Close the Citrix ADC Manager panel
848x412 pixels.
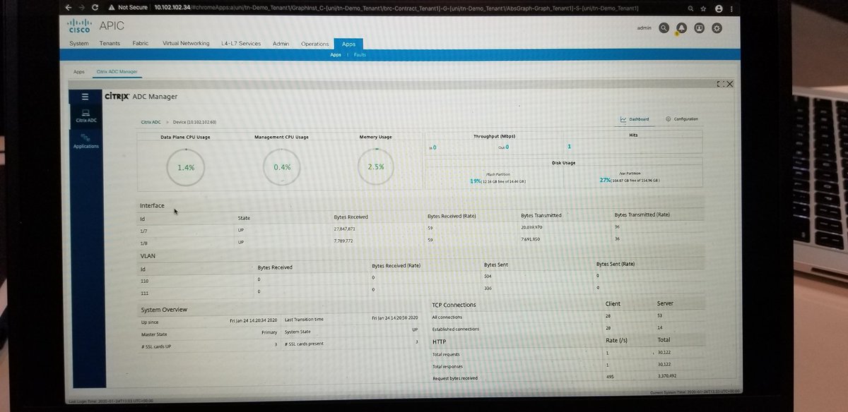(x=730, y=83)
